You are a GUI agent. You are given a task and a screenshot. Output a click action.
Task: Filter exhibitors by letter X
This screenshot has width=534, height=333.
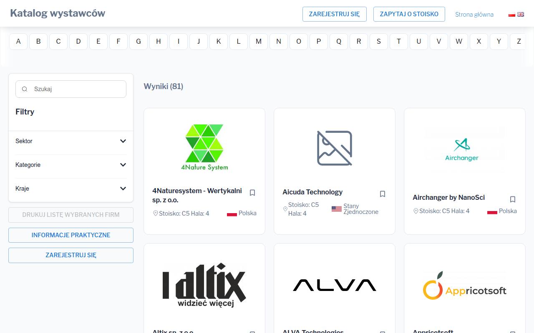[x=479, y=42]
